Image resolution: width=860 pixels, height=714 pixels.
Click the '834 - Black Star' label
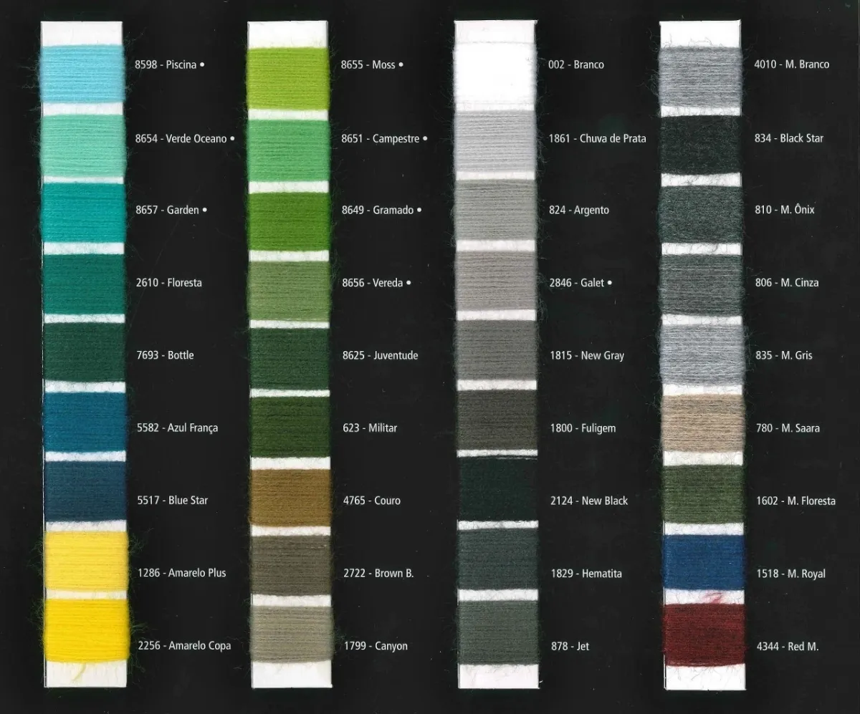[788, 138]
